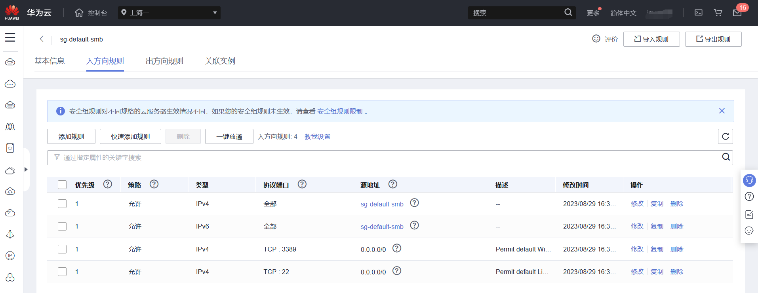This screenshot has width=758, height=293.
Task: Click the filter search magnifier icon
Action: click(x=726, y=157)
